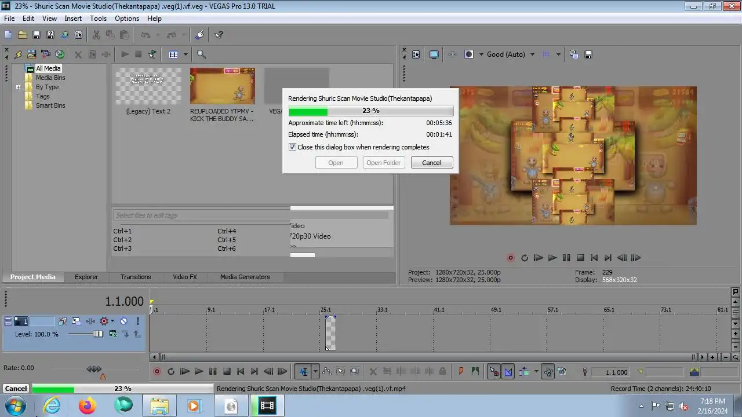Select the Smart Bins folder in the tree
Screen dimensions: 742x417
50,105
